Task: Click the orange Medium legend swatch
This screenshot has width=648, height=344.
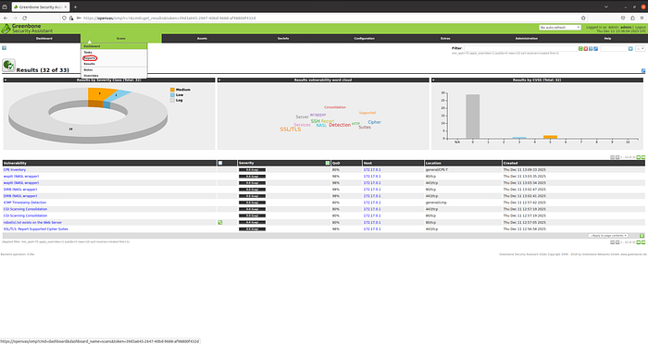Action: (x=172, y=90)
